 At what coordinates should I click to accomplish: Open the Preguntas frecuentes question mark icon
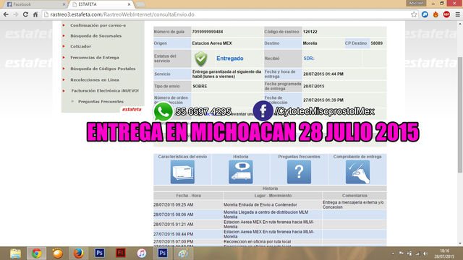click(299, 172)
